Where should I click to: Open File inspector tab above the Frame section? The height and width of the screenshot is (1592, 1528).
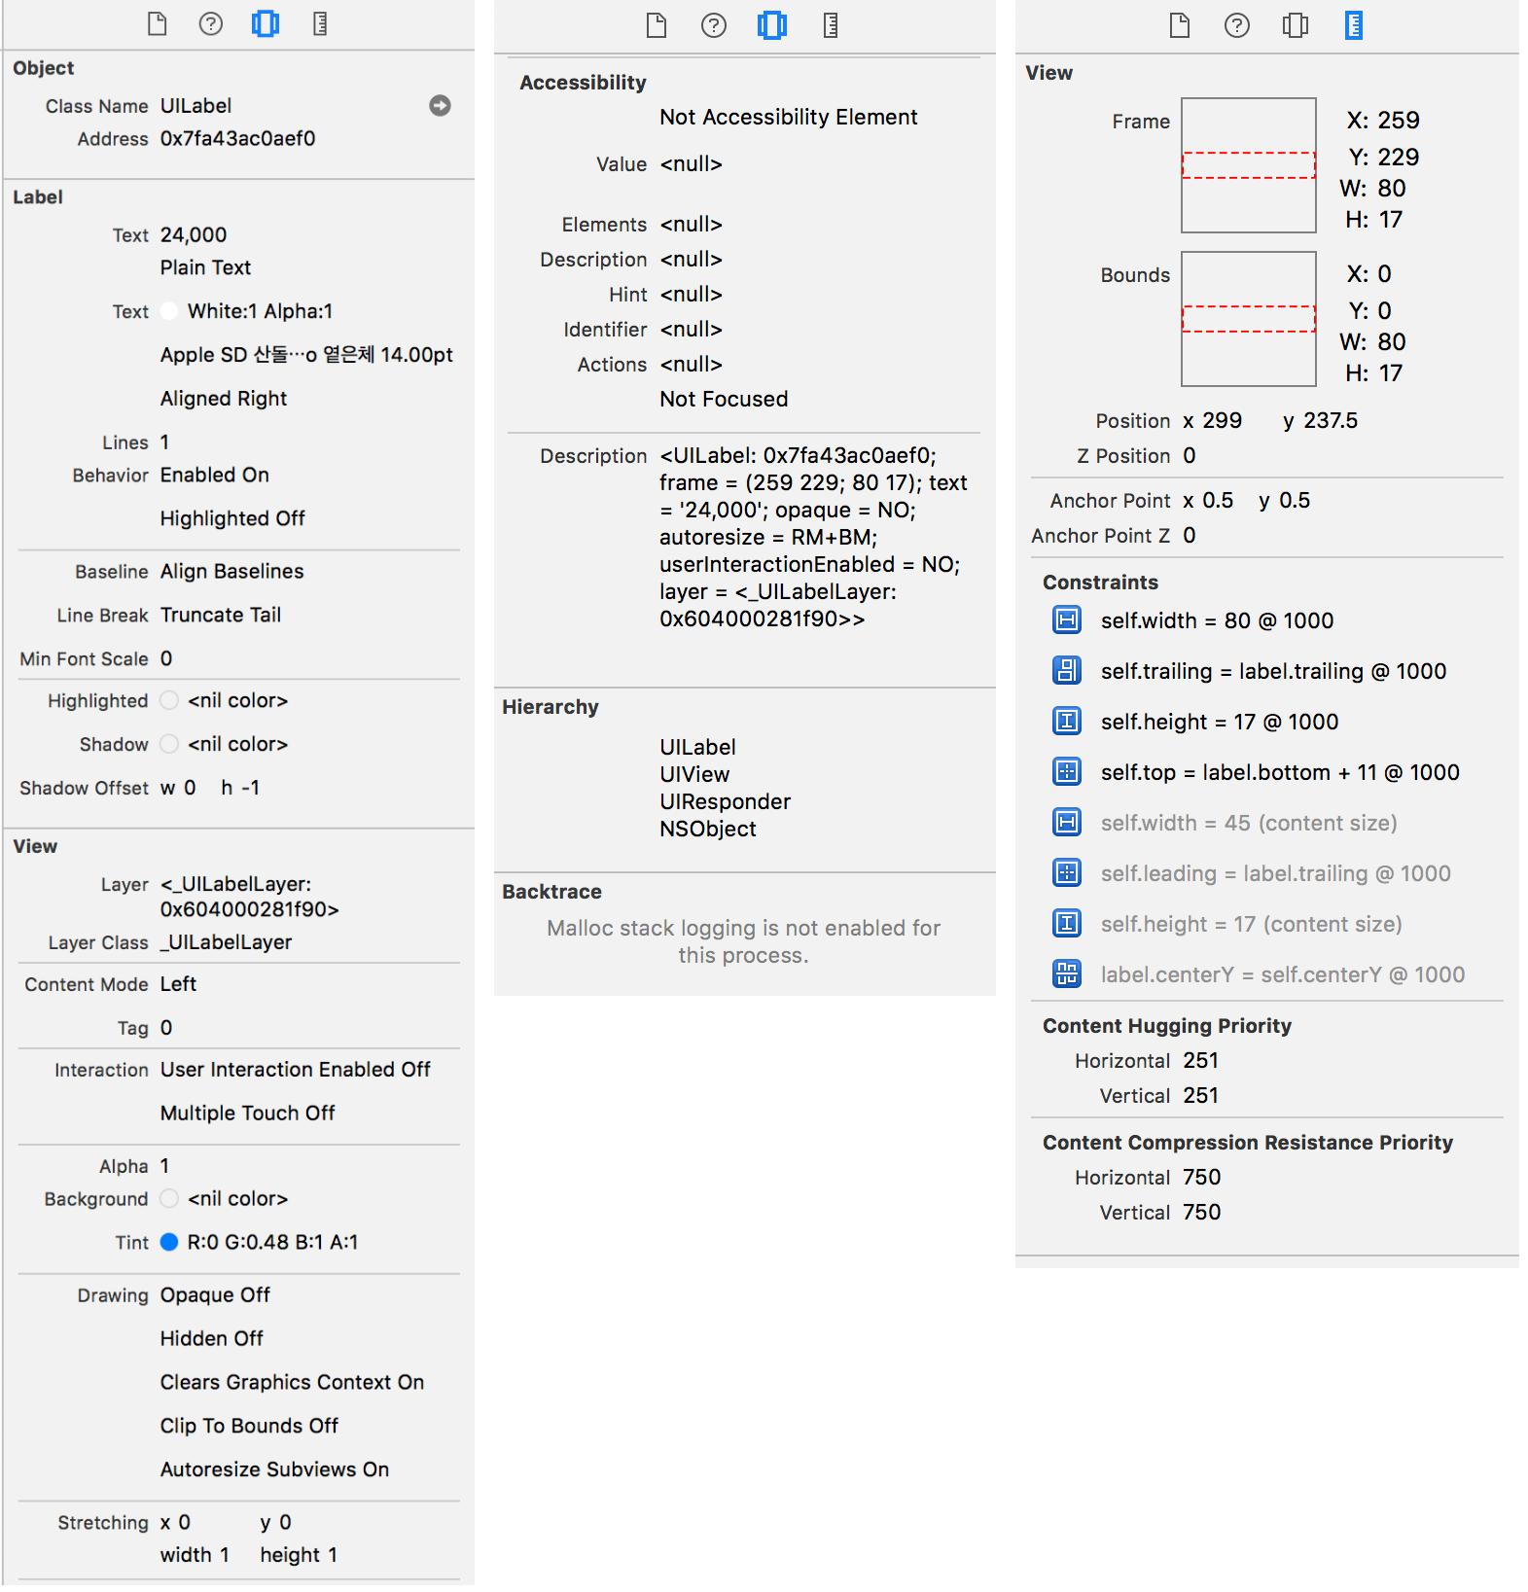tap(1179, 25)
